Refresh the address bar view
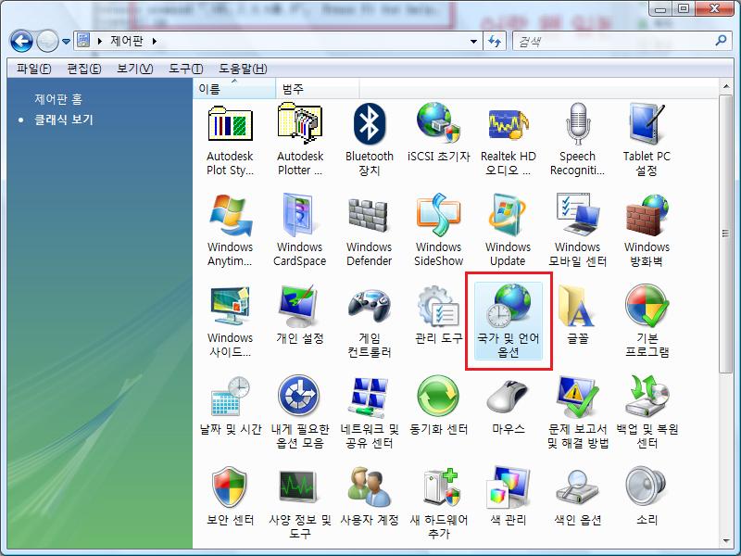Screen dimensions: 741x556 pos(495,42)
